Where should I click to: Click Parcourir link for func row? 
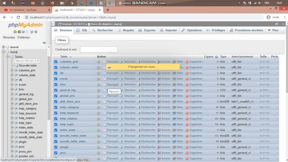(112, 85)
